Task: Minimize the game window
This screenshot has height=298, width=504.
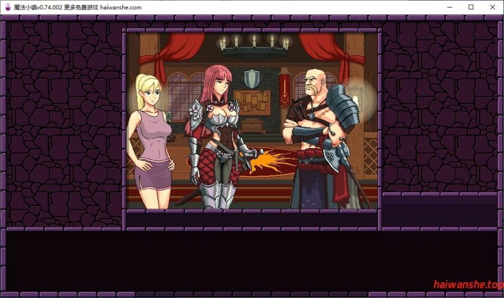Action: [450, 7]
